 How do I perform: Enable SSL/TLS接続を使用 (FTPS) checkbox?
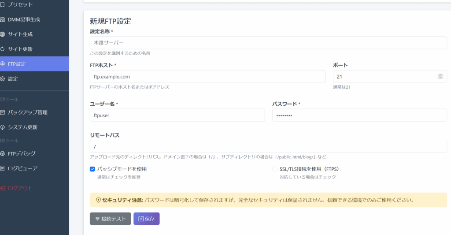[x=275, y=169]
